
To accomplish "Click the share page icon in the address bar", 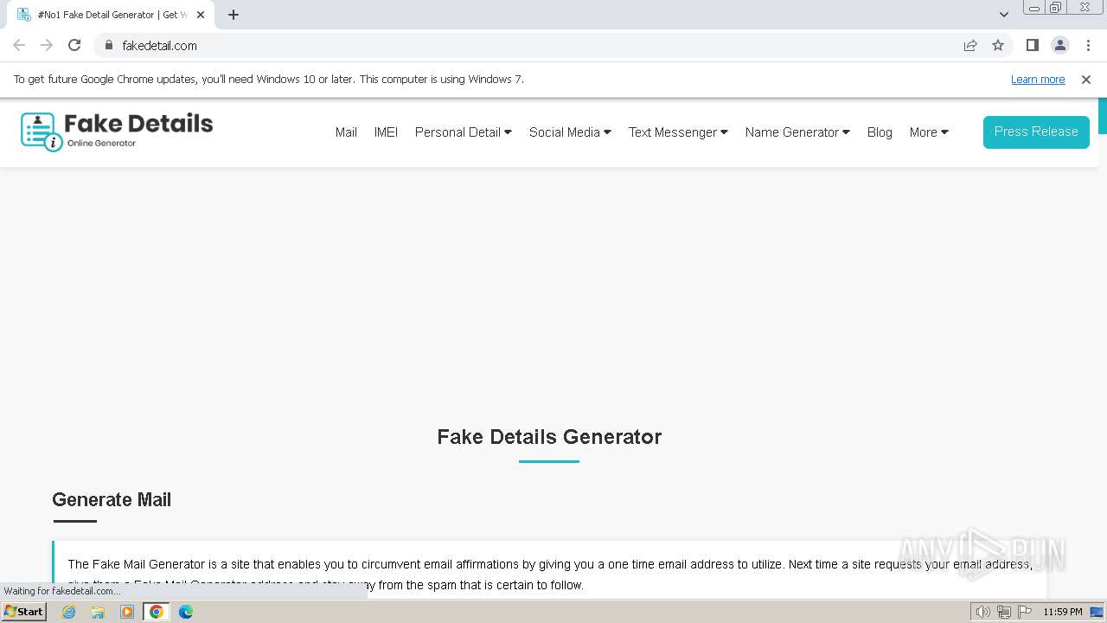I will 970,45.
